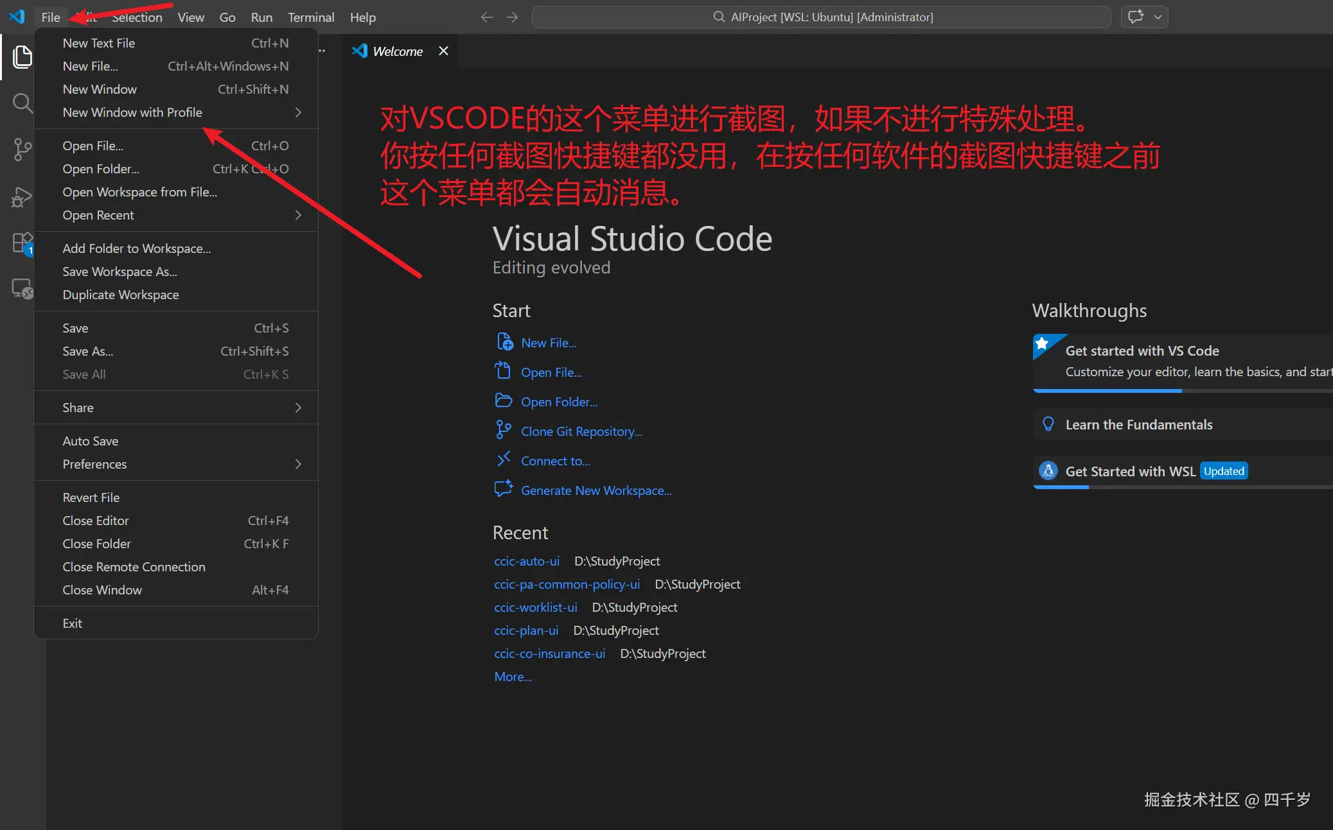Close the Welcome tab
The height and width of the screenshot is (830, 1333).
pos(443,51)
